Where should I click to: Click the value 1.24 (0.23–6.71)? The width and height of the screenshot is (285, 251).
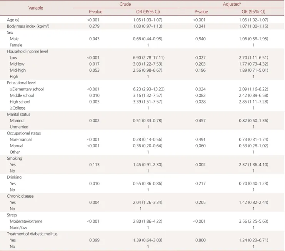[x=253, y=240]
